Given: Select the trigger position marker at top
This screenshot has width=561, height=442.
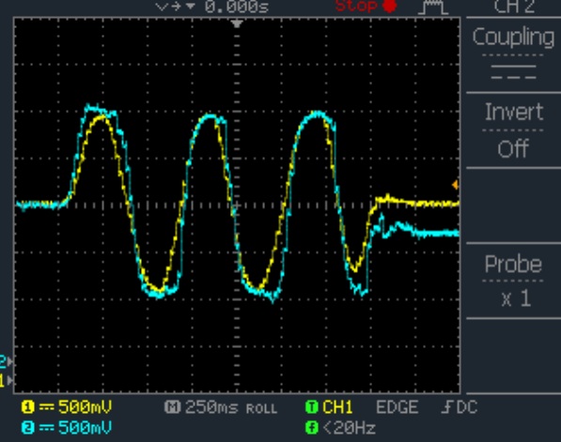Looking at the screenshot, I should pos(237,24).
